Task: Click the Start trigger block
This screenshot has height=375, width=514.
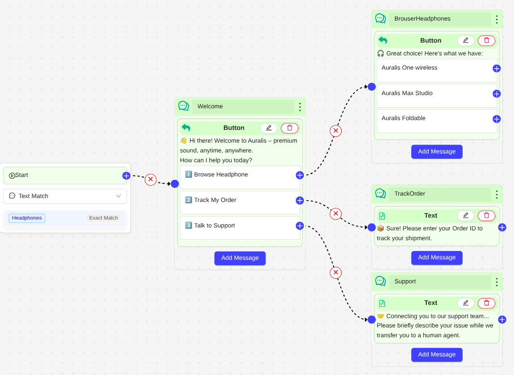Action: 65,175
